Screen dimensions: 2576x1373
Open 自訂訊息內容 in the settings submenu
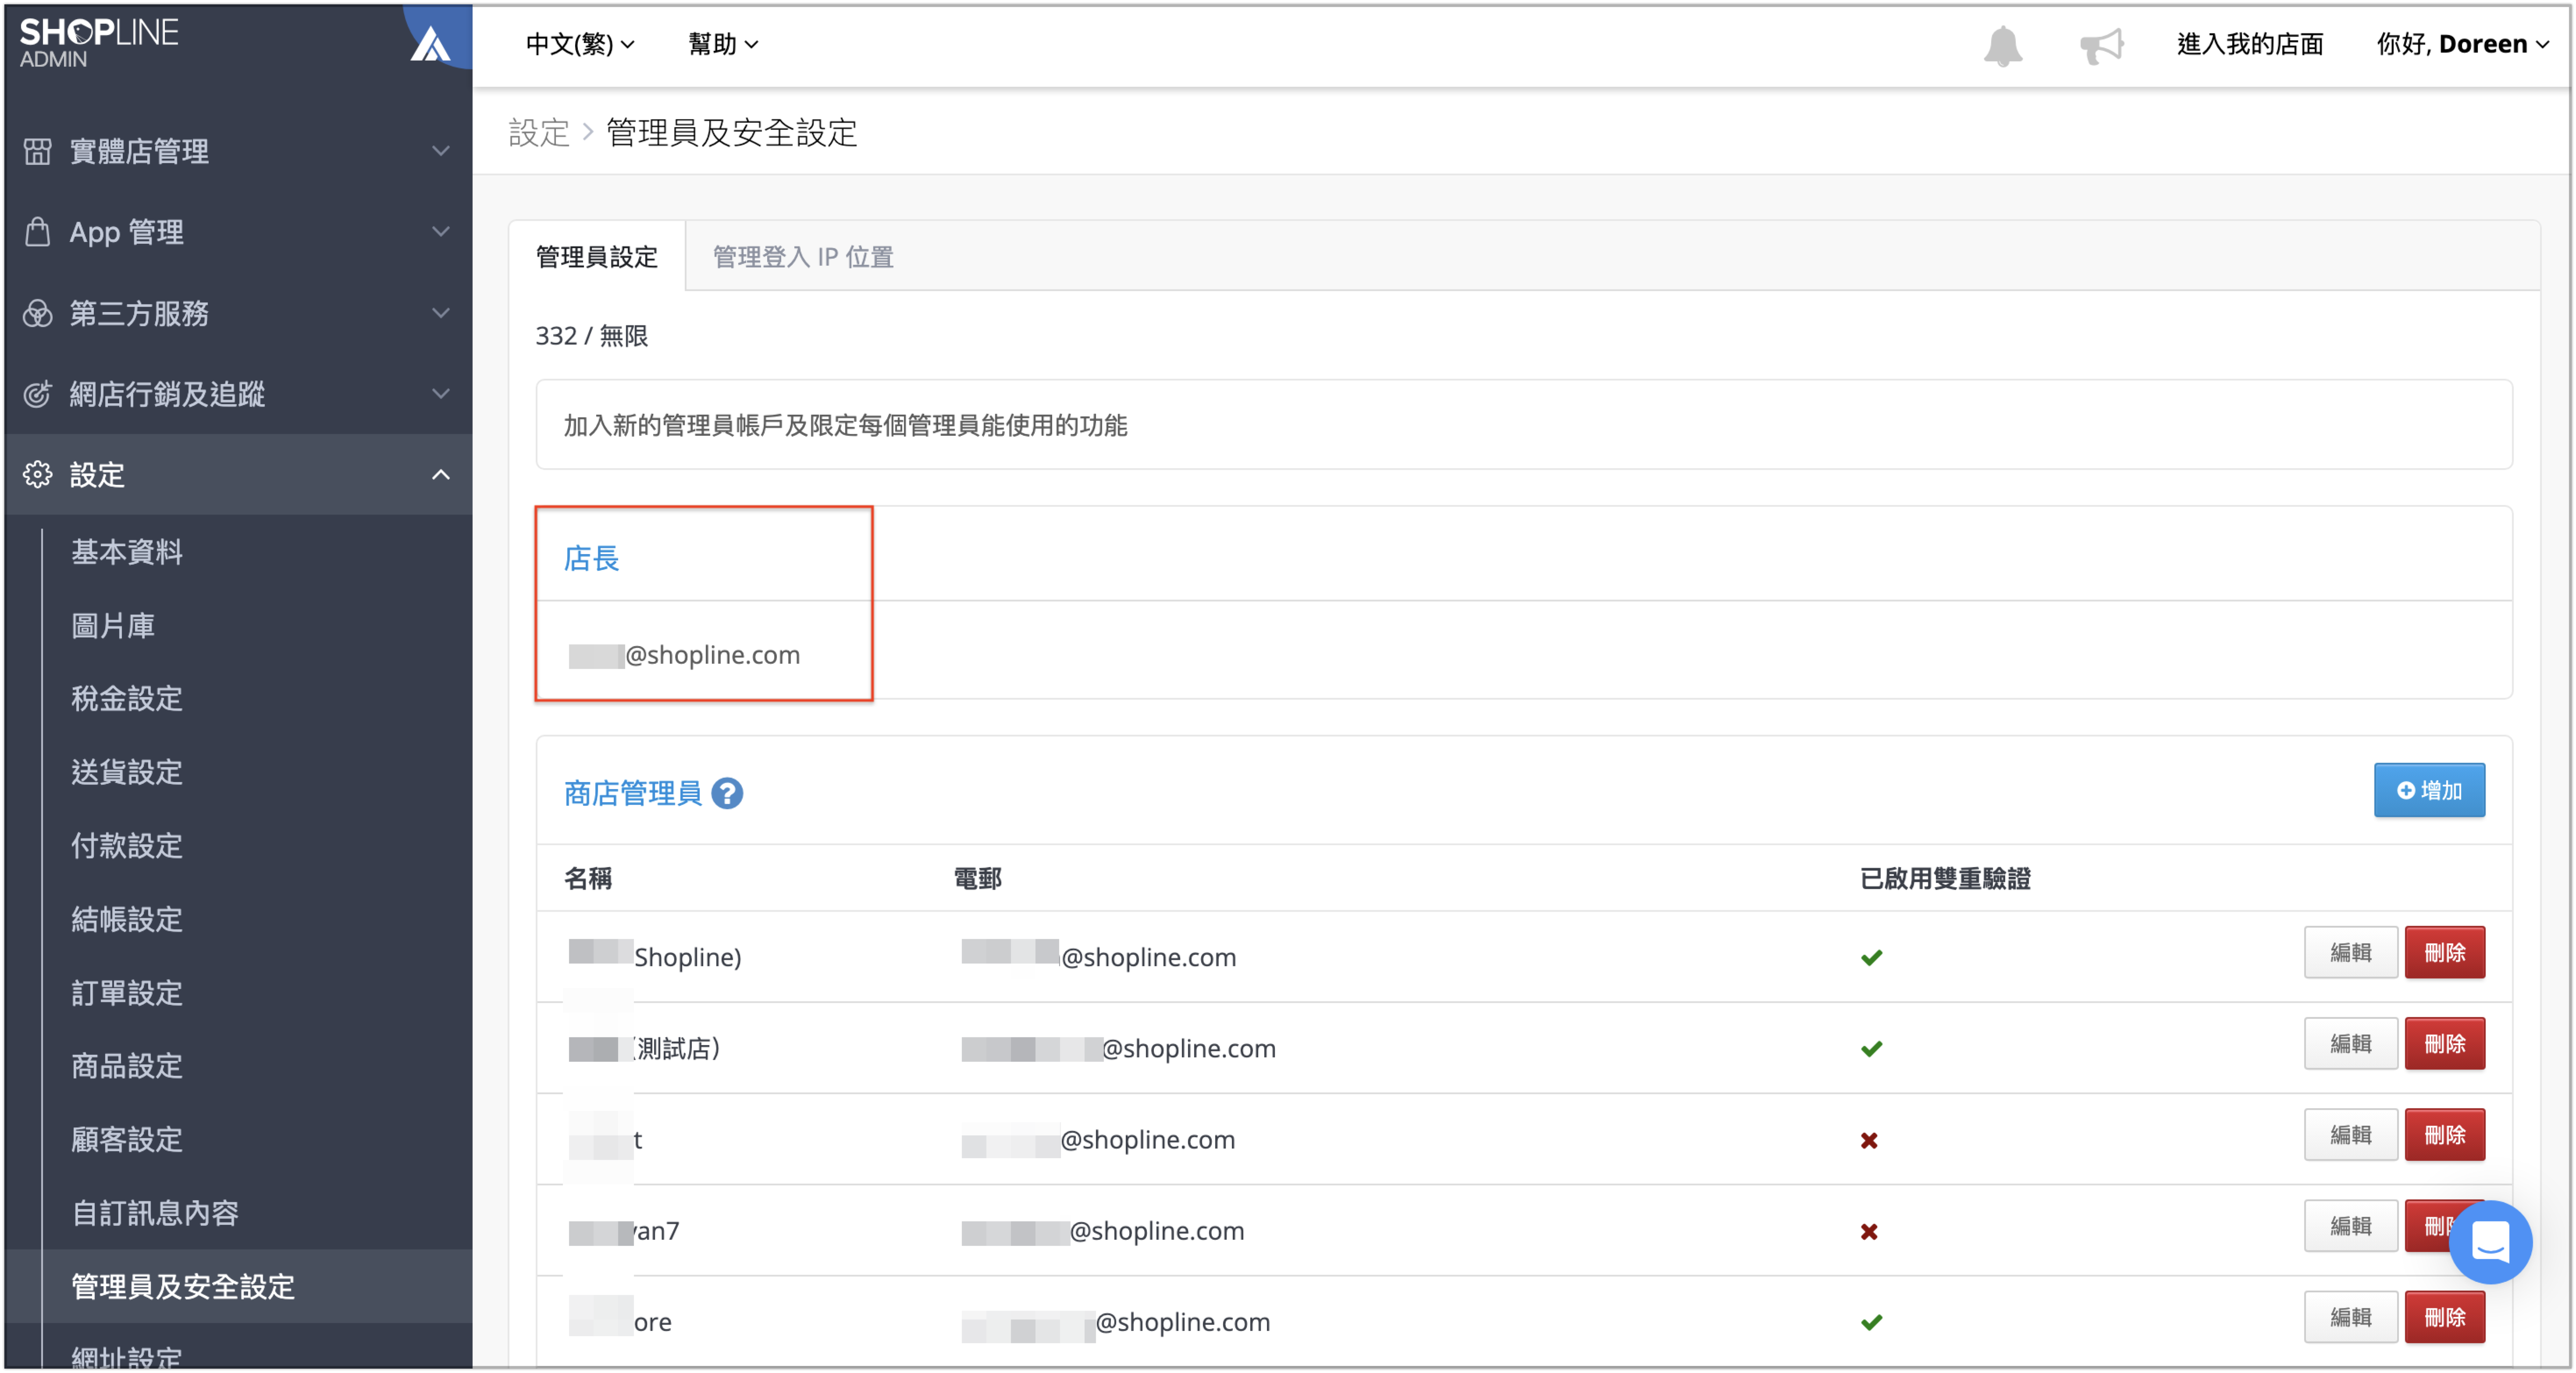coord(155,1213)
